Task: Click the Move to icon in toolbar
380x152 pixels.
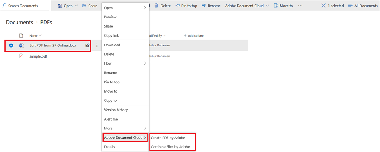Action: pyautogui.click(x=276, y=6)
